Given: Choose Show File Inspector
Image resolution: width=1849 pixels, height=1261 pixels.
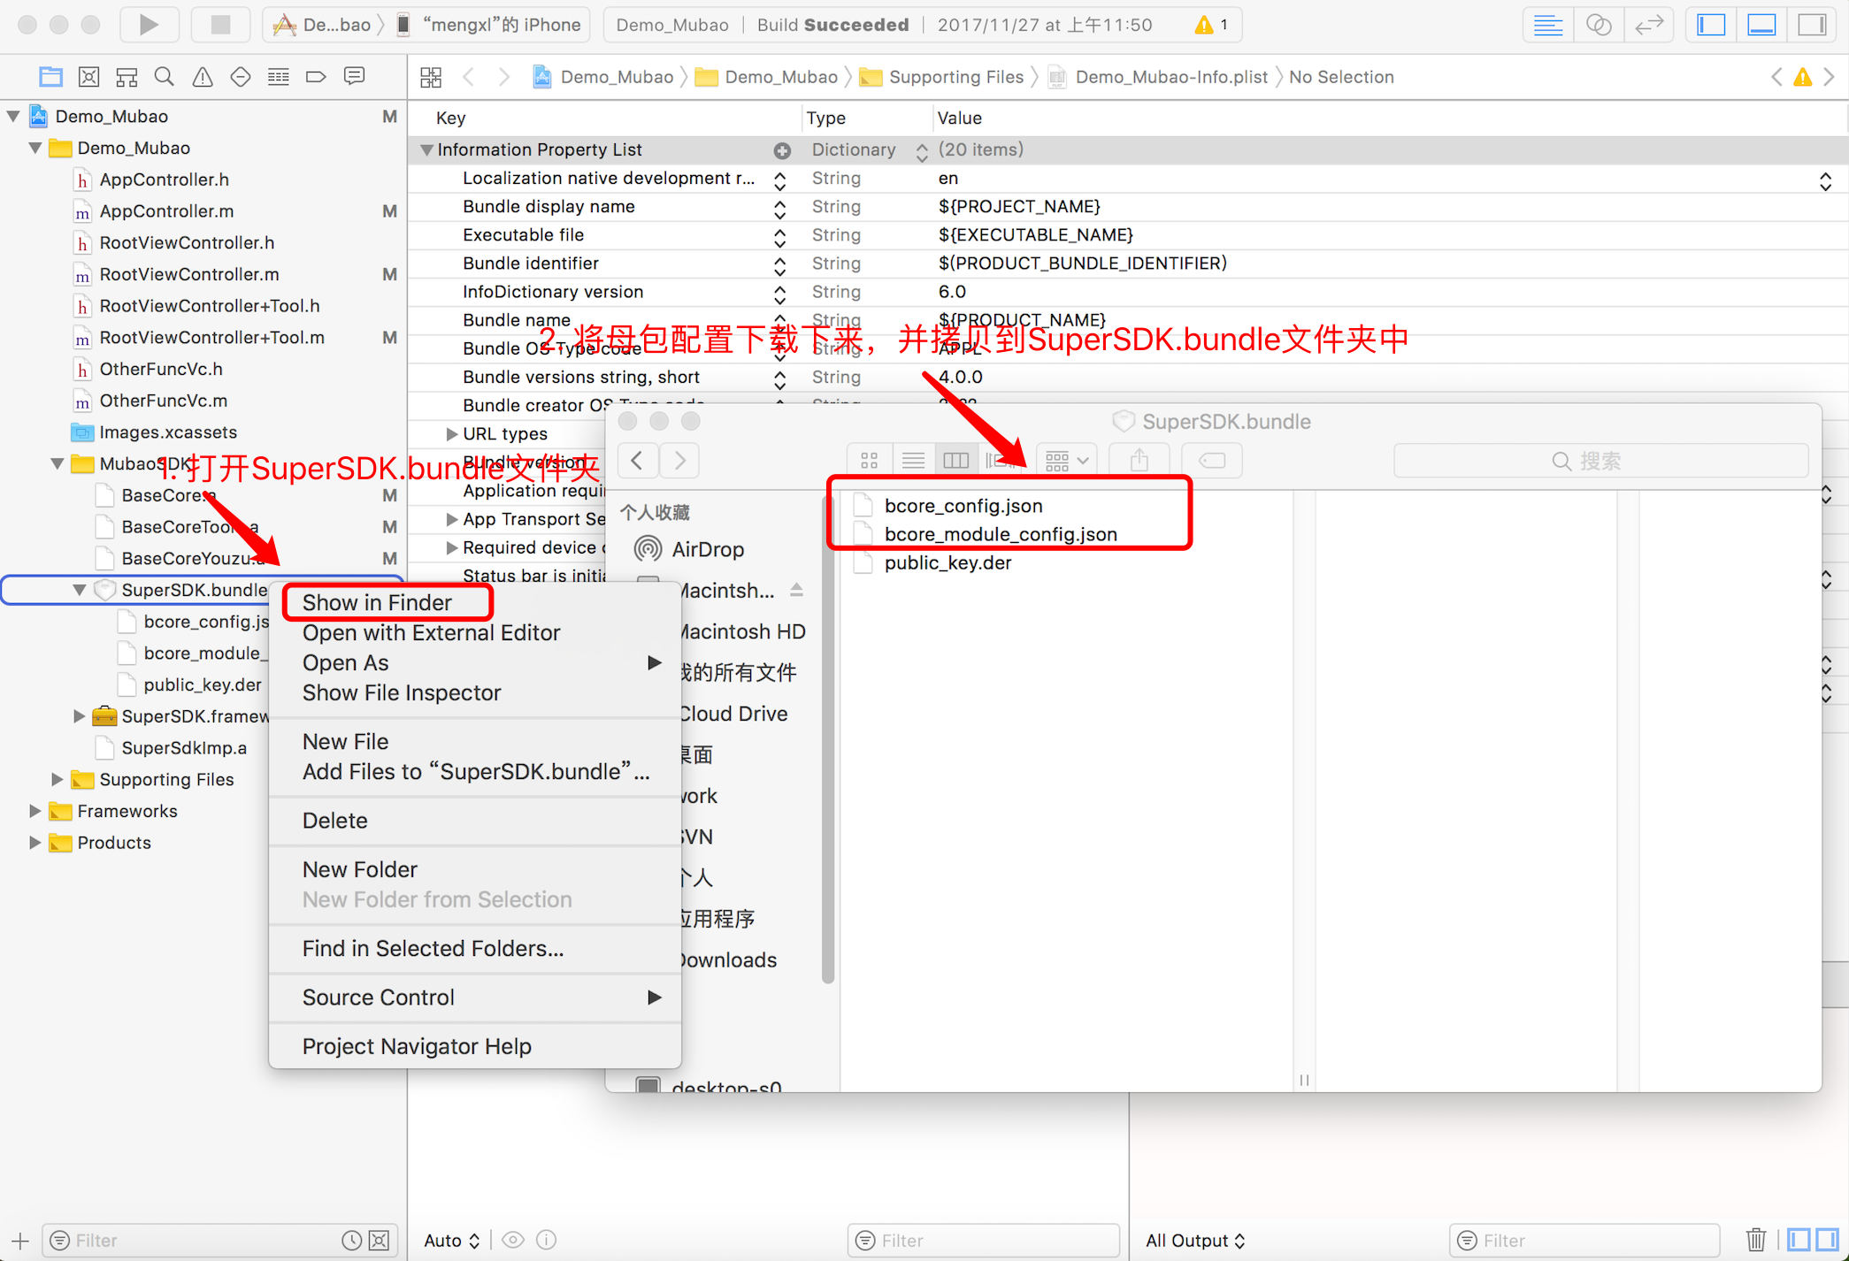Looking at the screenshot, I should (475, 693).
